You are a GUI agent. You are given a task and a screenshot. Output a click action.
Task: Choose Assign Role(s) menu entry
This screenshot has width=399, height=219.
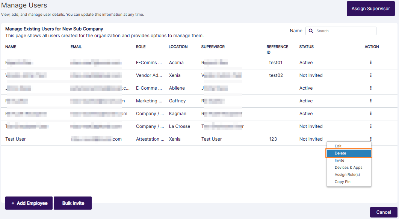347,175
